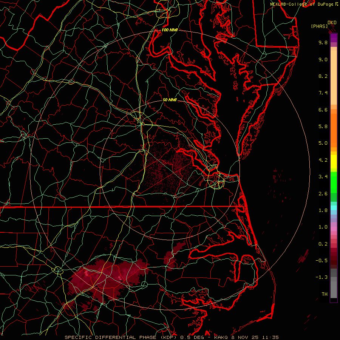Select the 1.8 legend value

click(323, 210)
